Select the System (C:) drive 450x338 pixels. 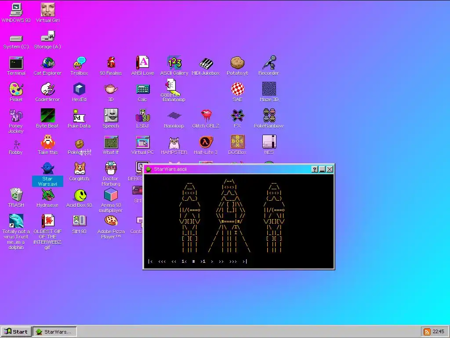coord(16,42)
